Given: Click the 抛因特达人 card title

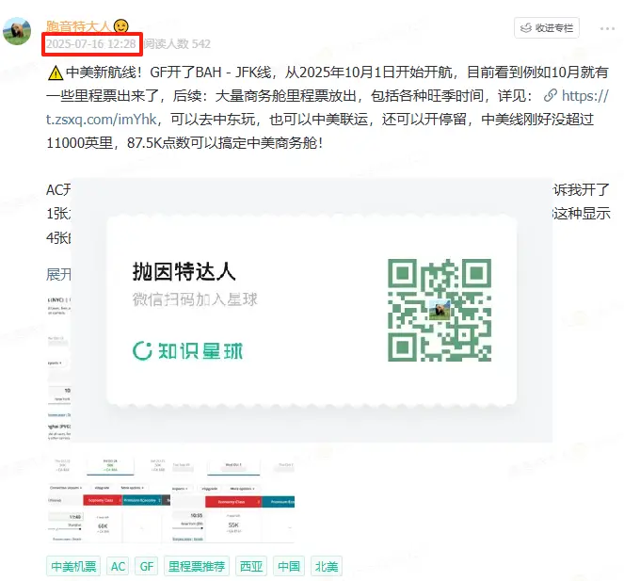Looking at the screenshot, I should tap(184, 271).
